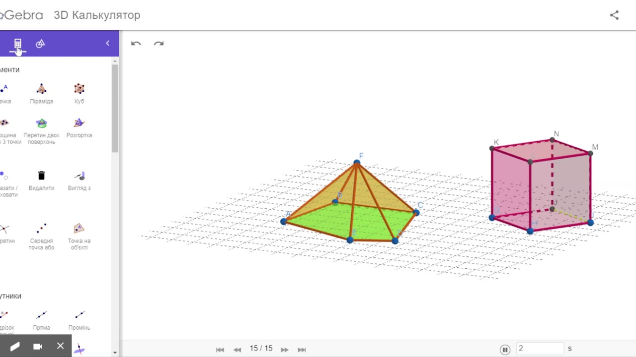Switch to the Tools view tab
The width and height of the screenshot is (636, 357).
pyautogui.click(x=41, y=44)
